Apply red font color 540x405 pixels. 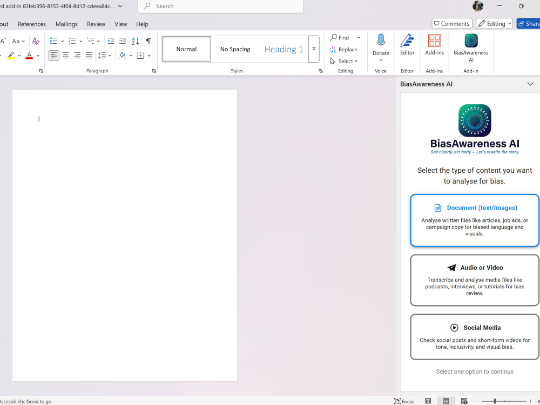pyautogui.click(x=29, y=55)
